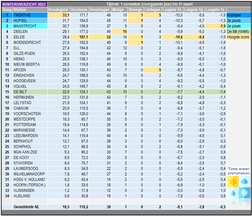252x216 pixels.
Task: Click the Matige column header
Action: tap(119, 10)
